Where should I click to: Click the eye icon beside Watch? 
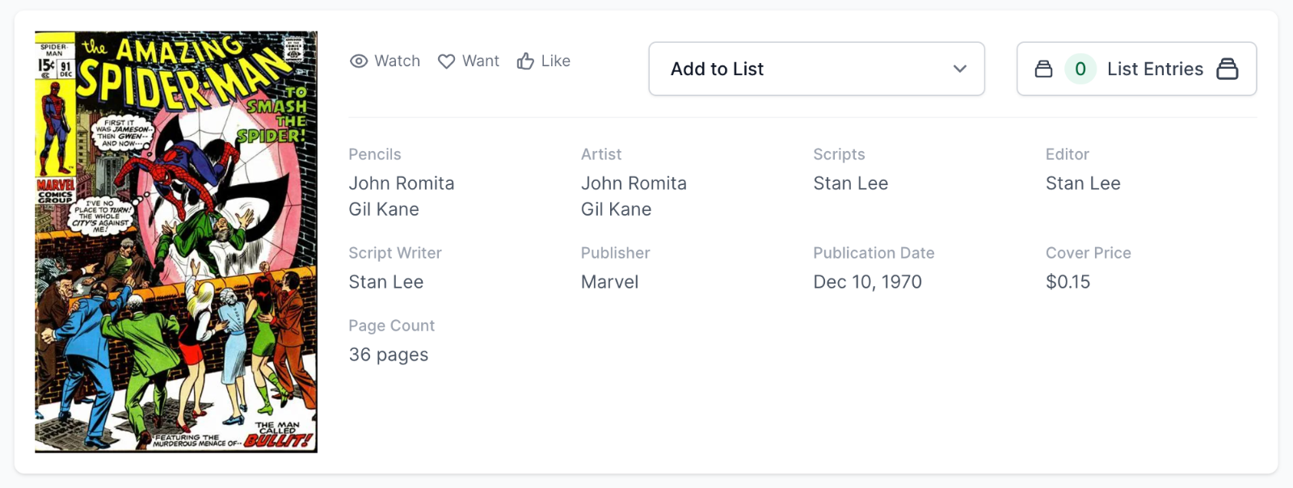pos(359,61)
